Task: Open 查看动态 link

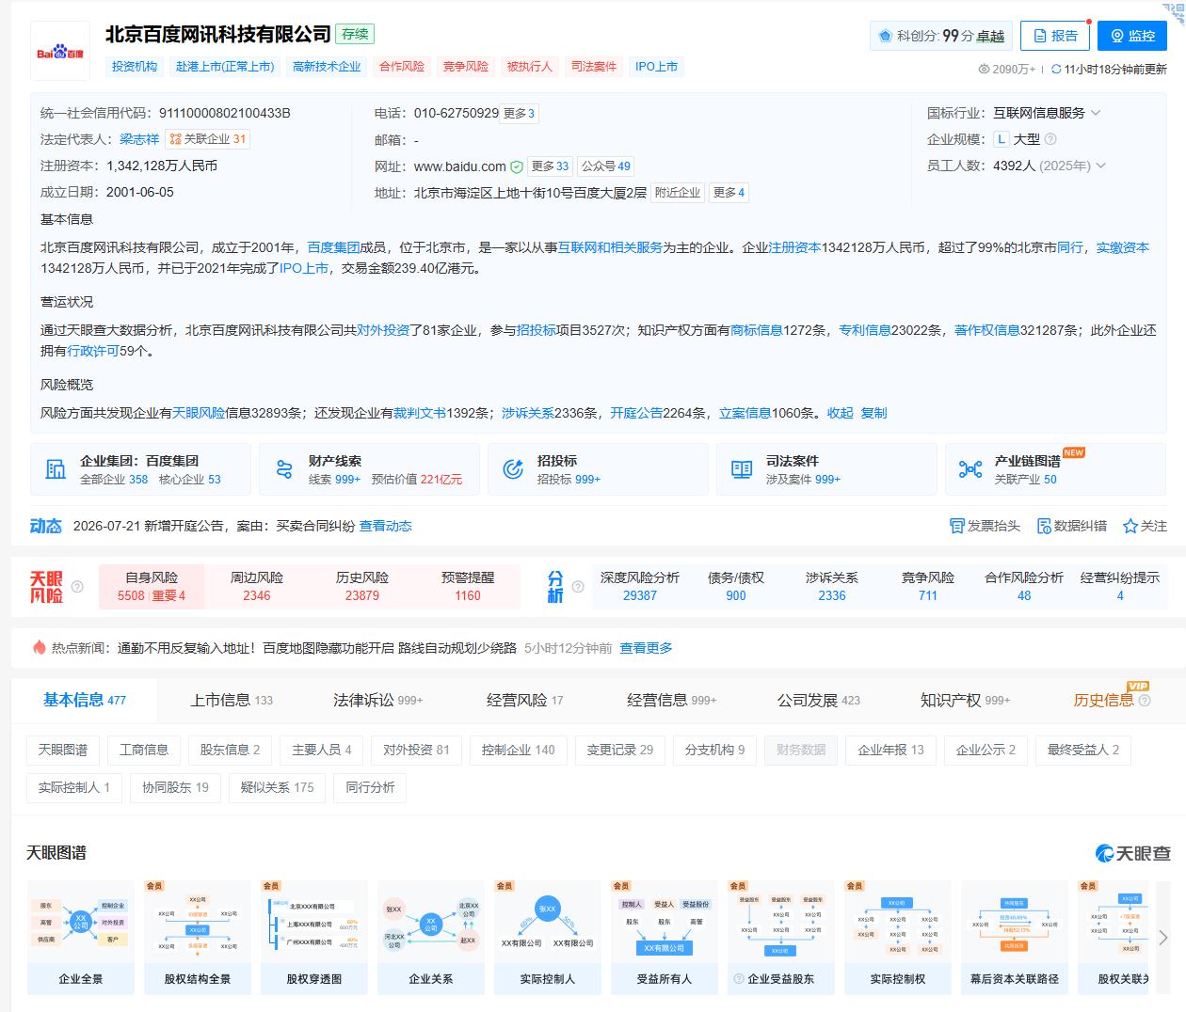Action: coord(386,526)
